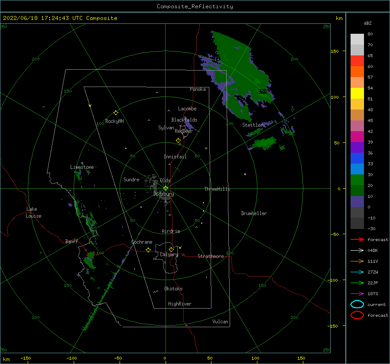This screenshot has width=390, height=364.
Task: Click the Calgary city label
Action: coord(169,254)
